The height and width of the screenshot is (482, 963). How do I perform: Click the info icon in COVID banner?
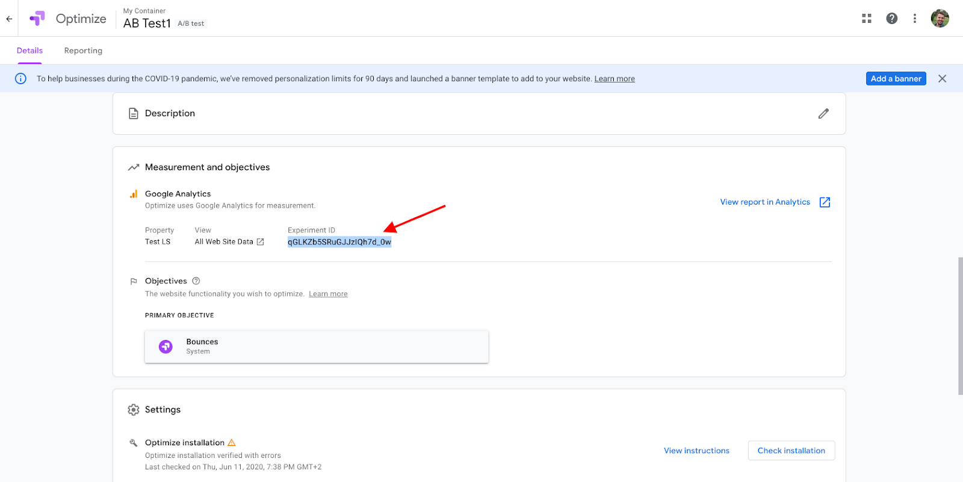20,79
